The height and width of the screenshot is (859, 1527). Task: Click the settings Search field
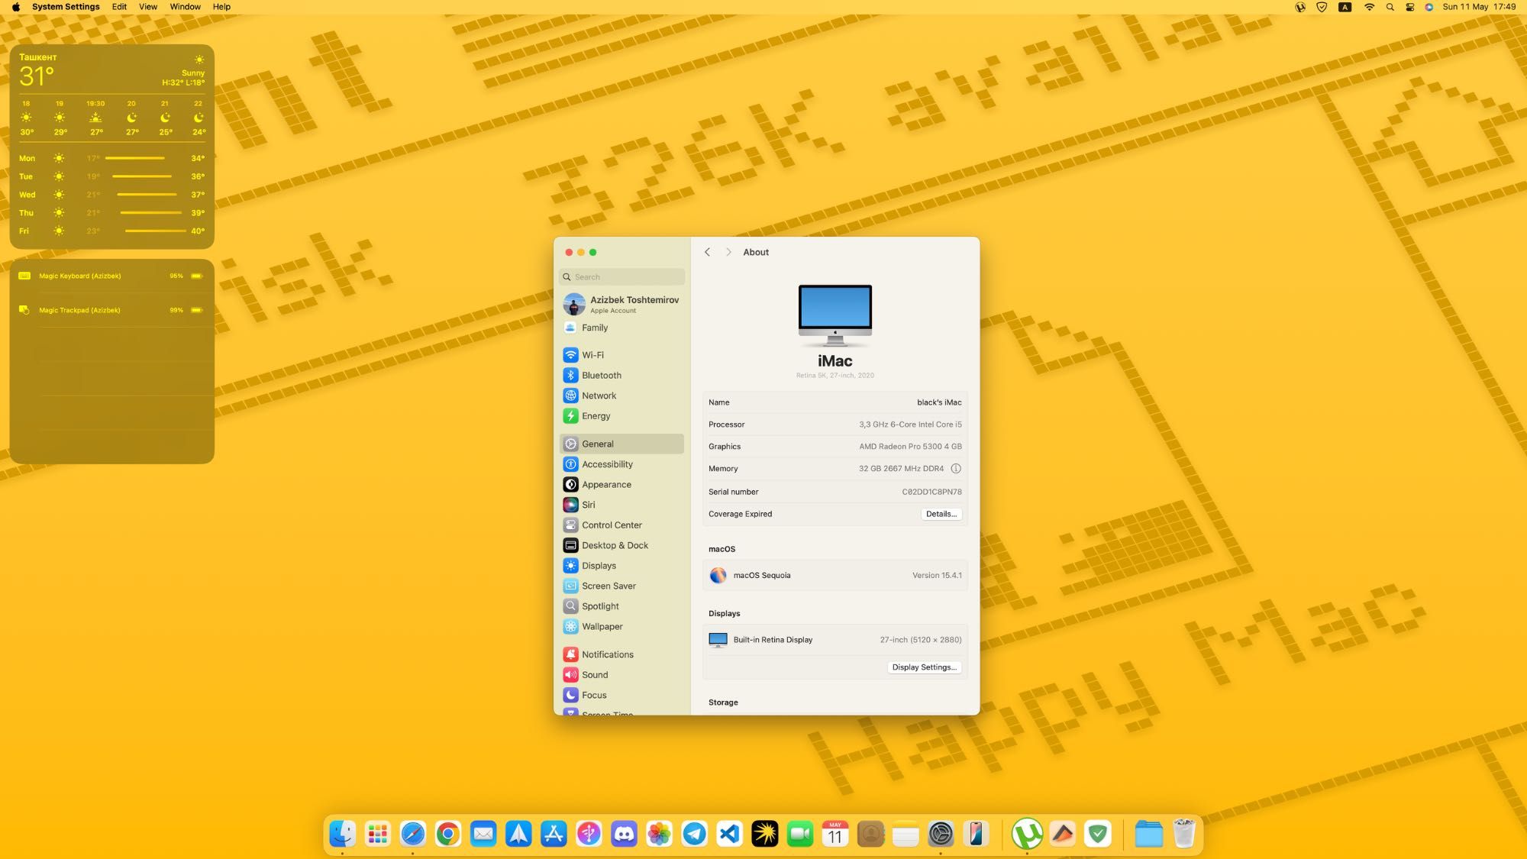621,277
